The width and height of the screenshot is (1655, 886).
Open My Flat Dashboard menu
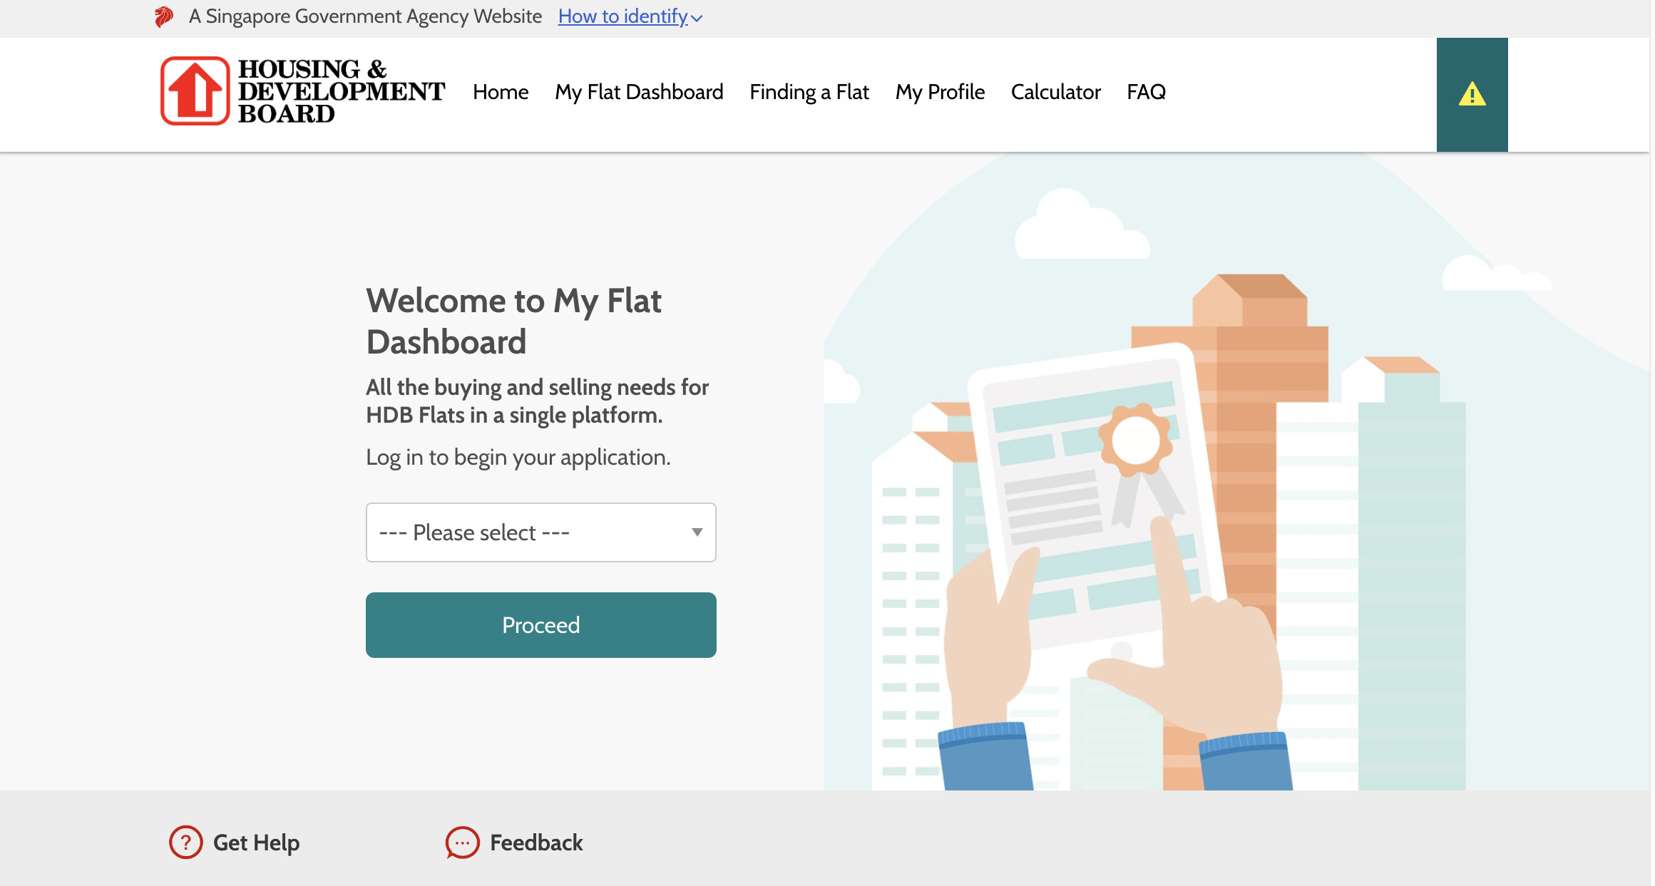pyautogui.click(x=639, y=92)
